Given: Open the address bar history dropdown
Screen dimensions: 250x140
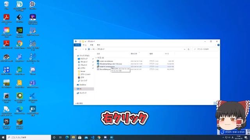Looking at the screenshot, I should click(184, 49).
